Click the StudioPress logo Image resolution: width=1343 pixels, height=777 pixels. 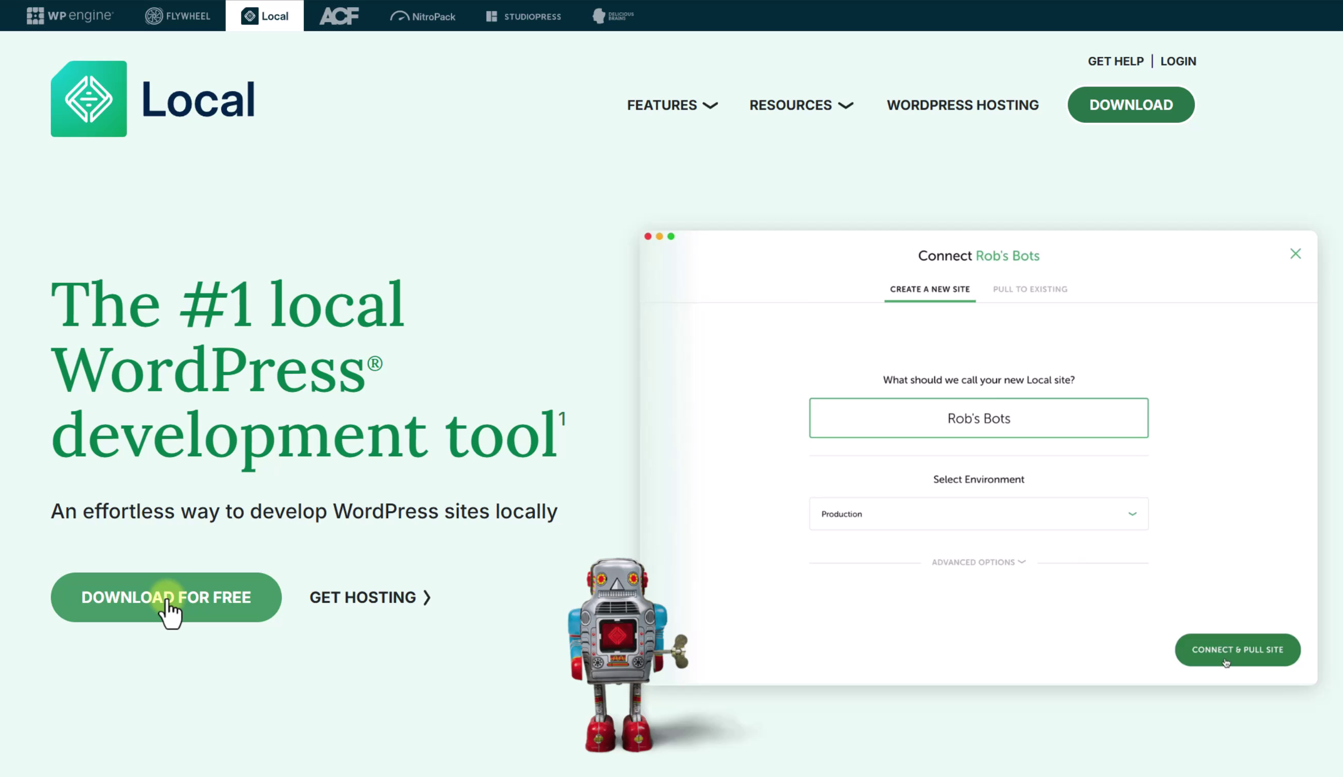pyautogui.click(x=523, y=15)
